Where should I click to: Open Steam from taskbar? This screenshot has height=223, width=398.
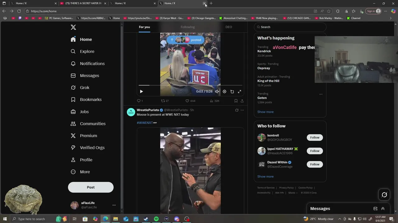(146, 219)
